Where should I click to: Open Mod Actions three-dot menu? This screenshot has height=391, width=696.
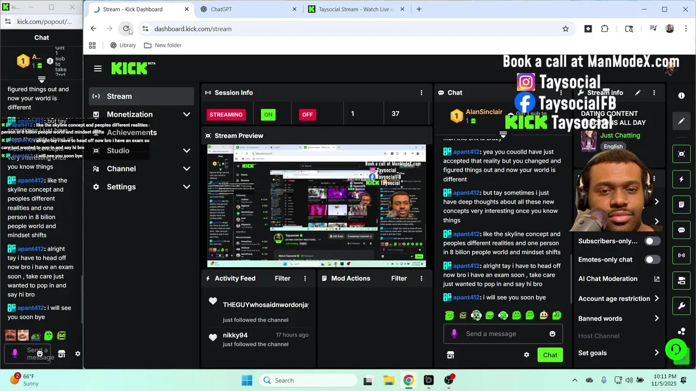[421, 279]
